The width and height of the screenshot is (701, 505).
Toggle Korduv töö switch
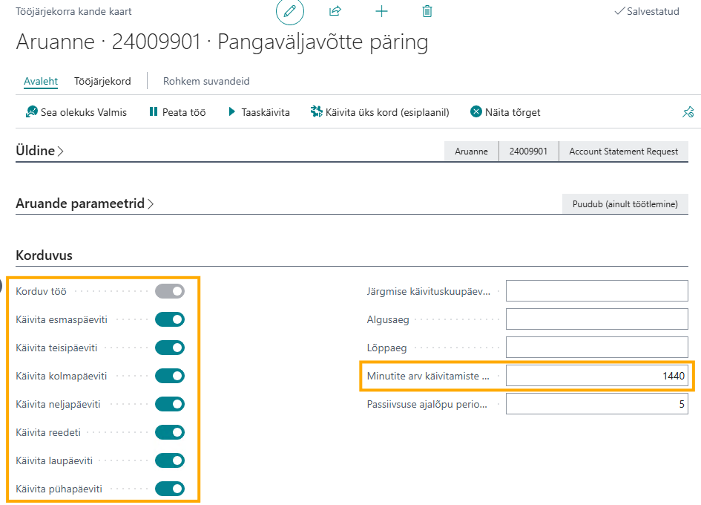click(x=170, y=291)
